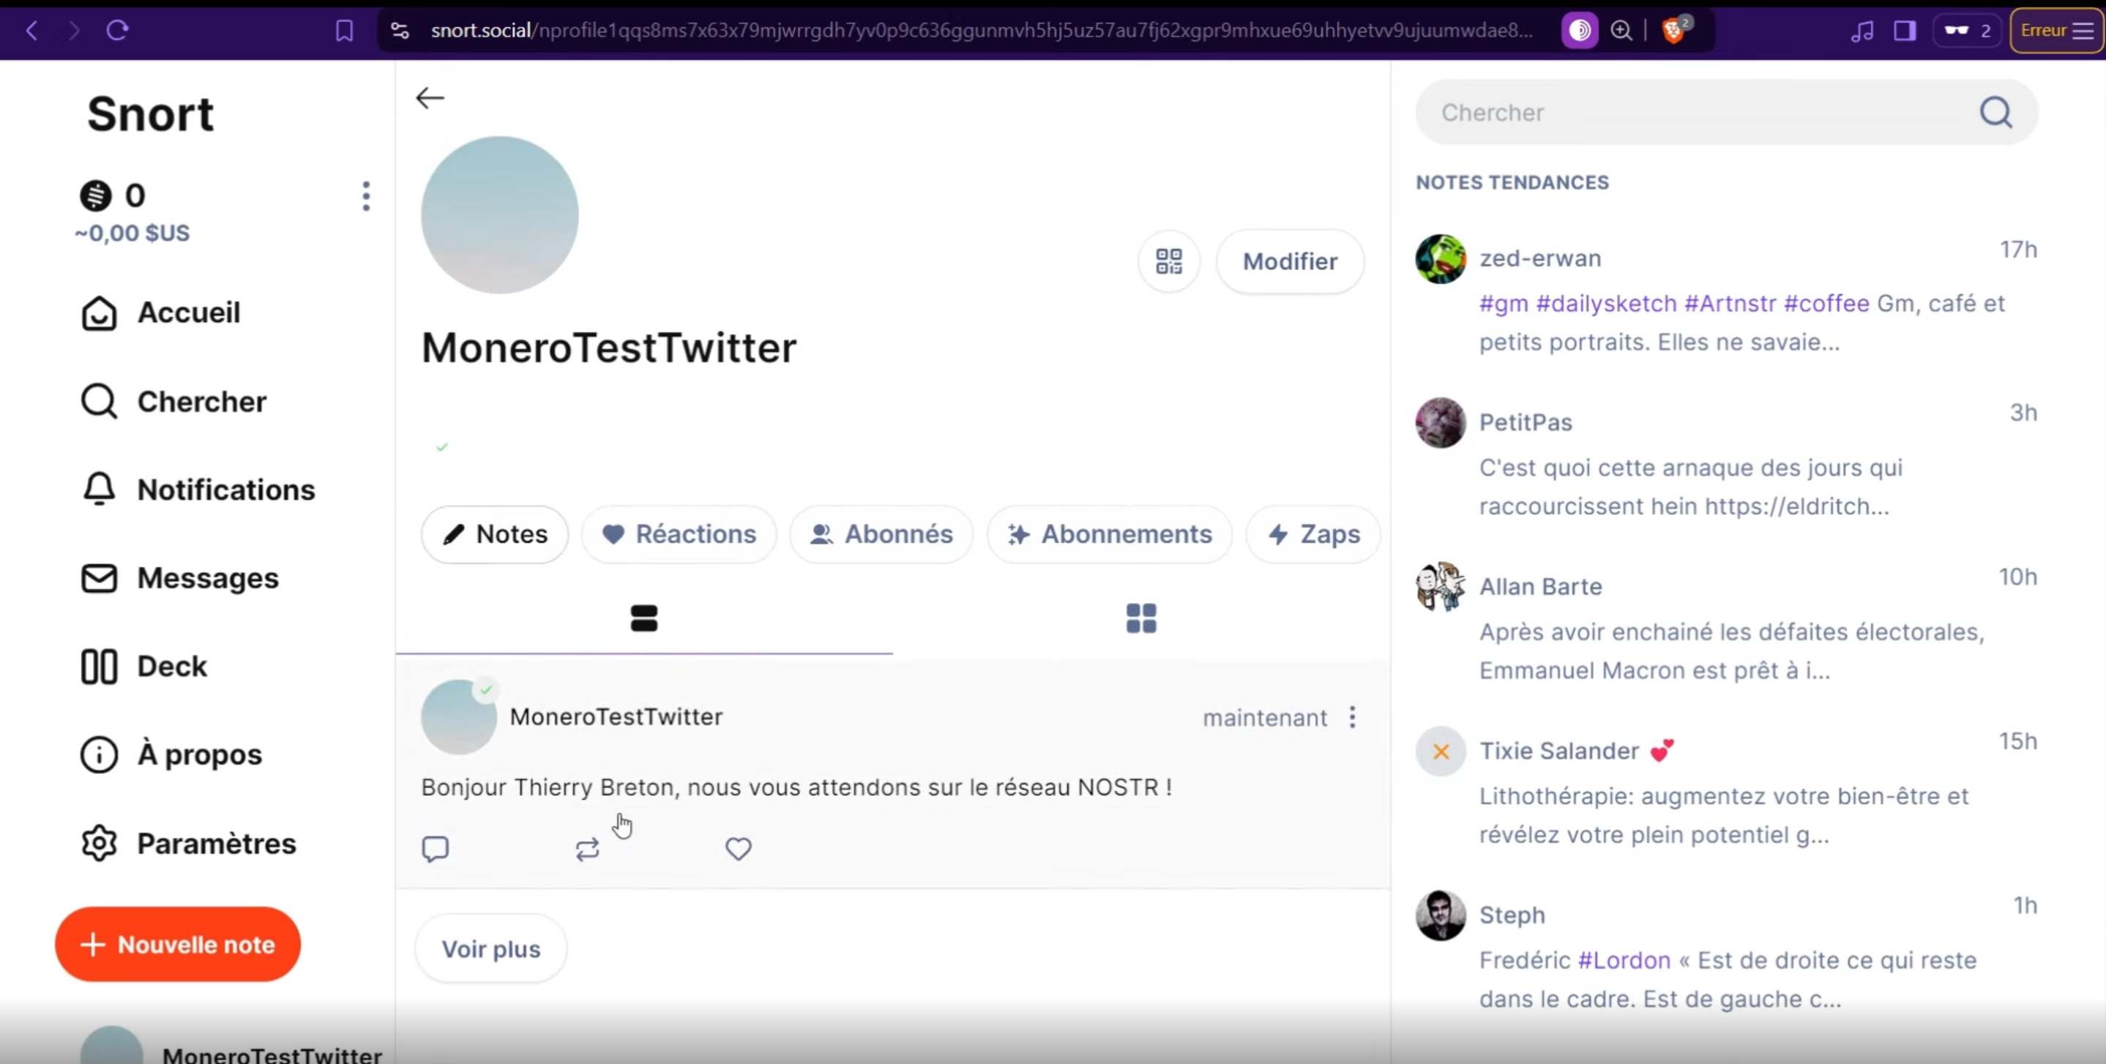
Task: Open Paramètres settings in the sidebar
Action: pos(188,842)
